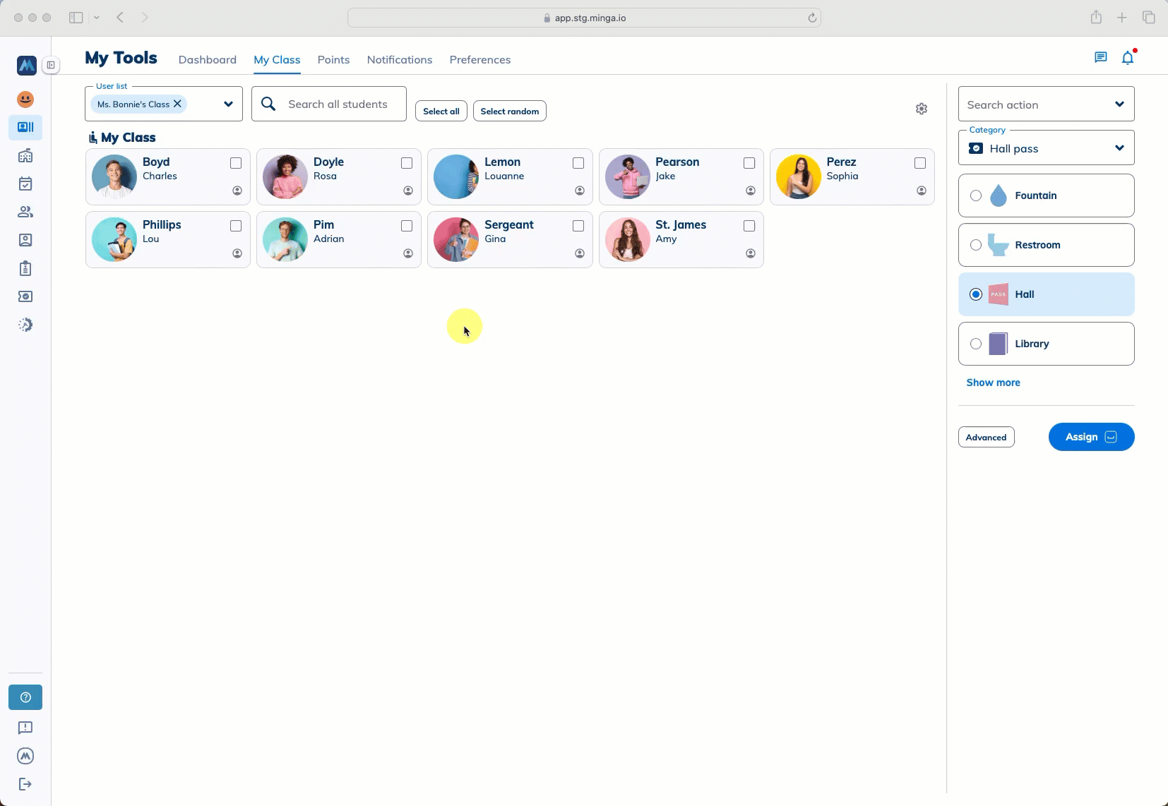Viewport: 1168px width, 806px height.
Task: Open profile icon on Boyd Charles card
Action: coord(237,191)
